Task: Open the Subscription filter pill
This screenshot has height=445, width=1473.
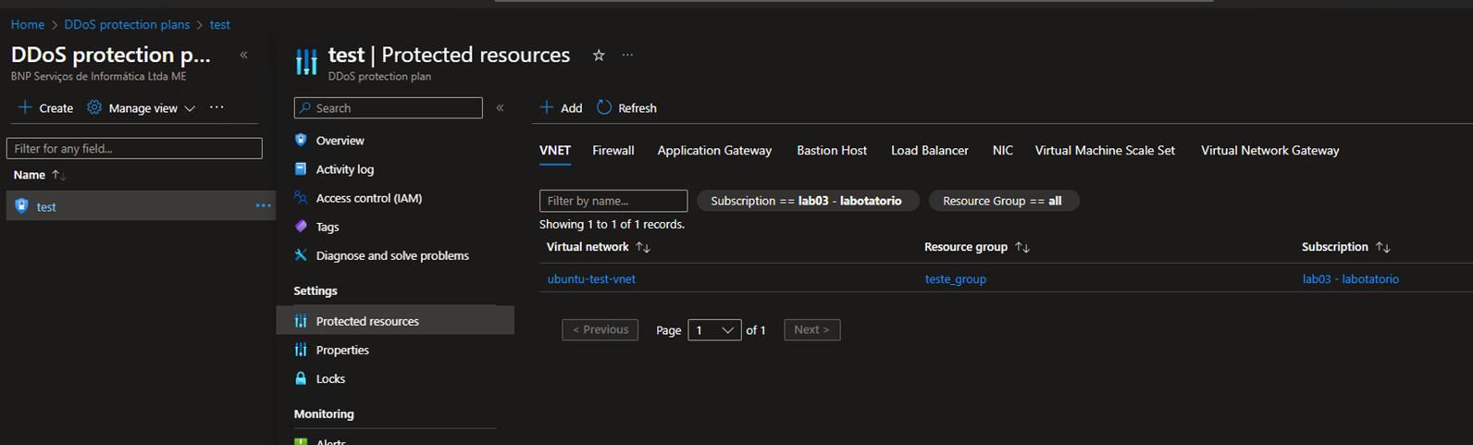Action: 807,201
